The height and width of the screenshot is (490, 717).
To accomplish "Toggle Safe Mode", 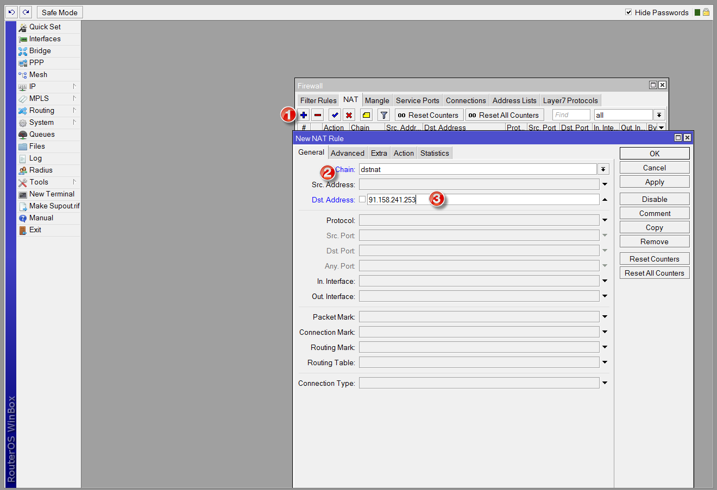I will point(60,12).
